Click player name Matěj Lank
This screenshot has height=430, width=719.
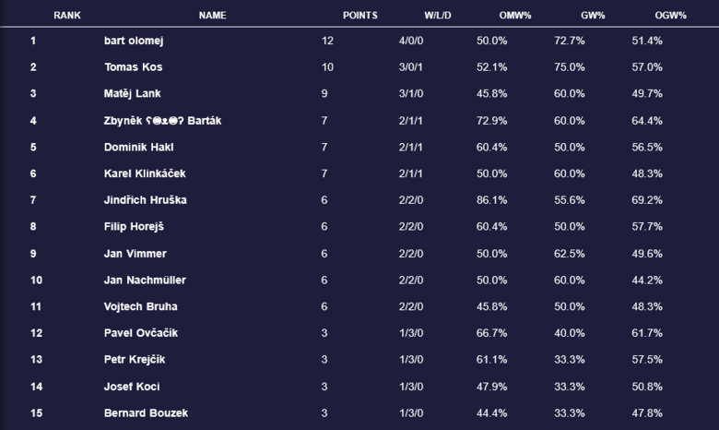(x=135, y=93)
